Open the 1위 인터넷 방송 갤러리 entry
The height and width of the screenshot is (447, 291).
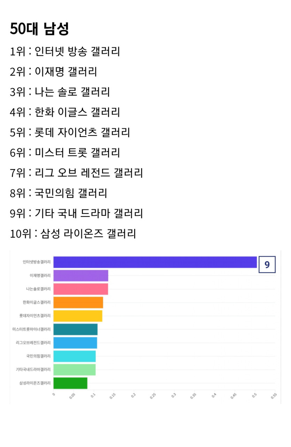(65, 52)
